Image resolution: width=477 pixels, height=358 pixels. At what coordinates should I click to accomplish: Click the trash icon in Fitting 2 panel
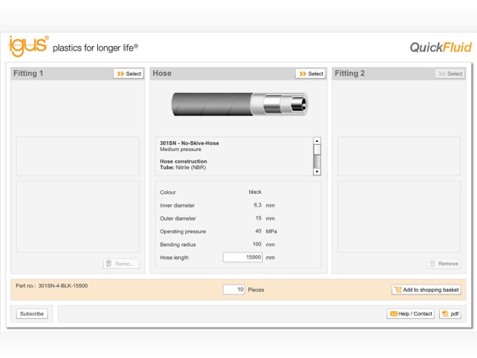click(x=432, y=263)
